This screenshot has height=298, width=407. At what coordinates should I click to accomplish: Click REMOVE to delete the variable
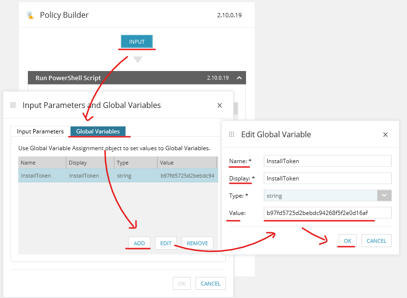[x=197, y=243]
